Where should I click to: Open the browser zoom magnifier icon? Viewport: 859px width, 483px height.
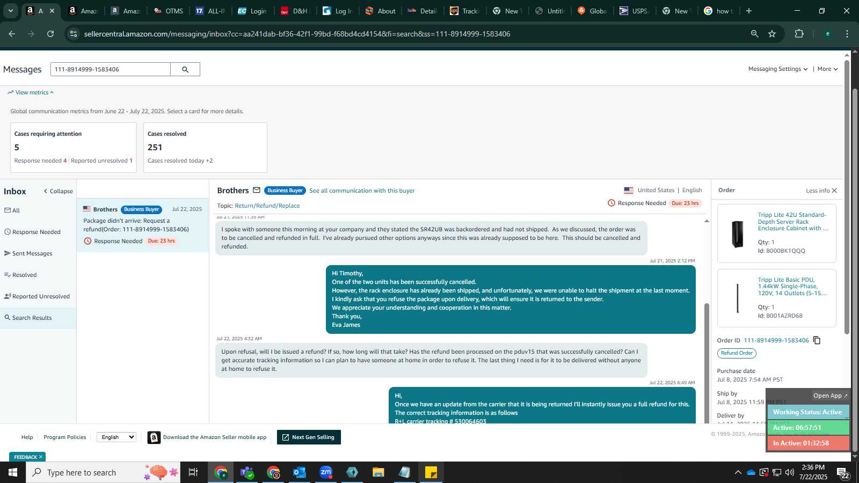coord(754,34)
